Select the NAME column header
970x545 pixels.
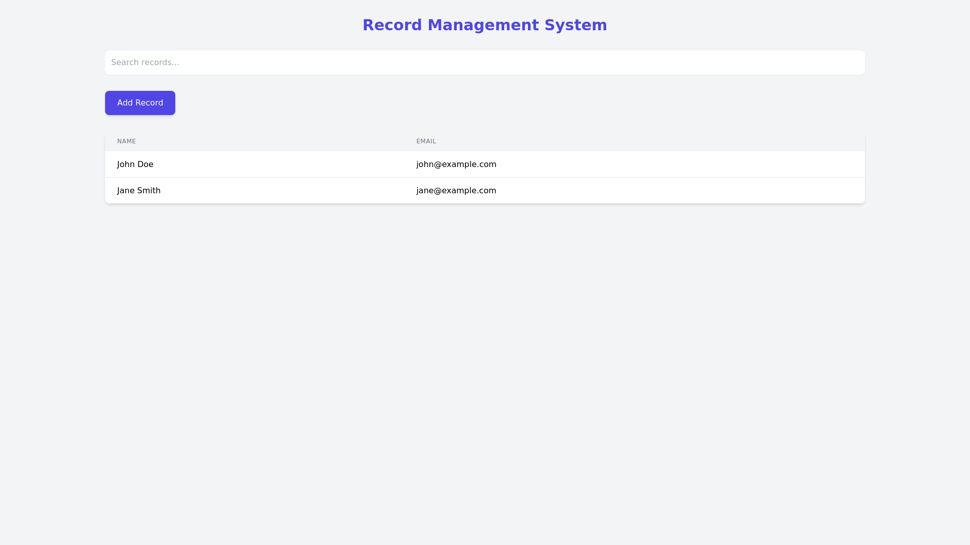click(126, 141)
